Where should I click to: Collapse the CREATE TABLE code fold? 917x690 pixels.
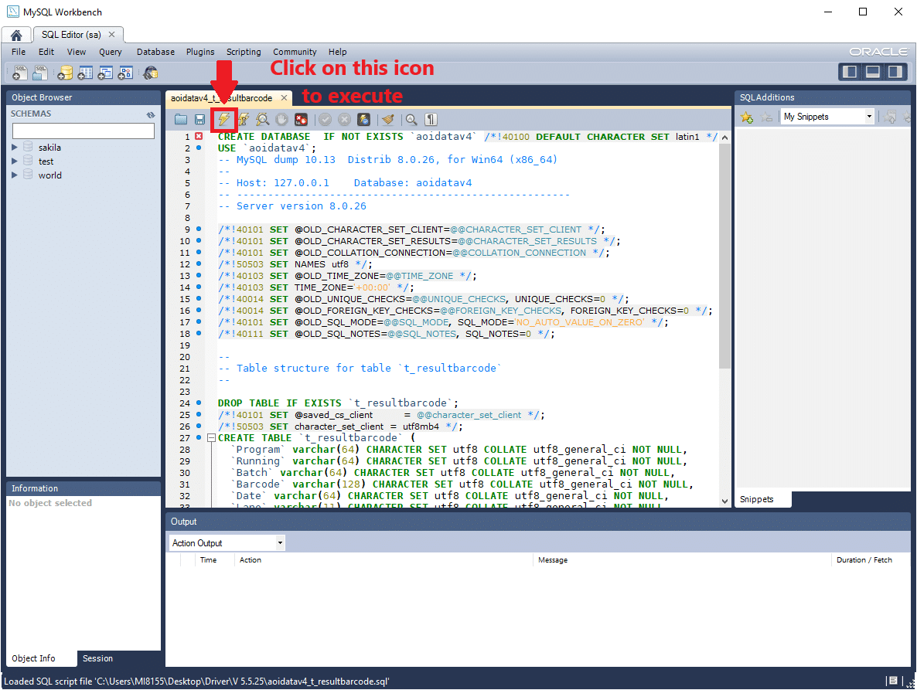[212, 437]
